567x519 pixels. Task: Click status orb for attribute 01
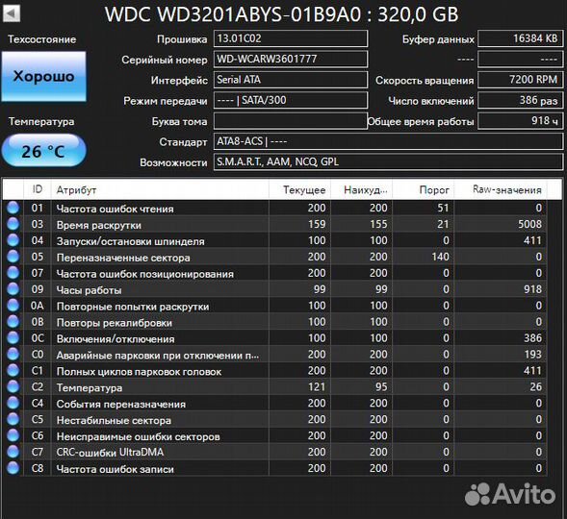pyautogui.click(x=13, y=209)
